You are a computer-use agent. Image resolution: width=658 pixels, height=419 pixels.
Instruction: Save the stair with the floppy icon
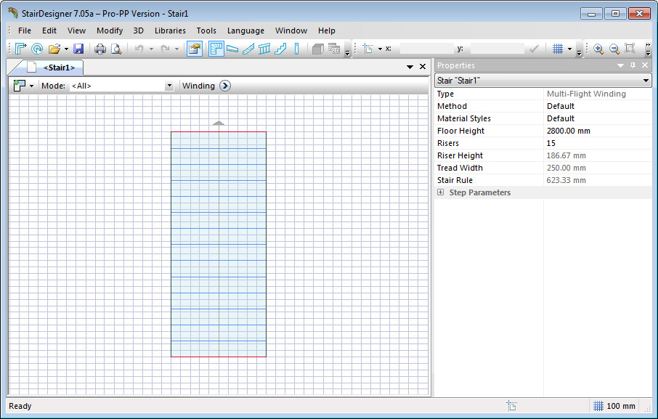coord(78,49)
